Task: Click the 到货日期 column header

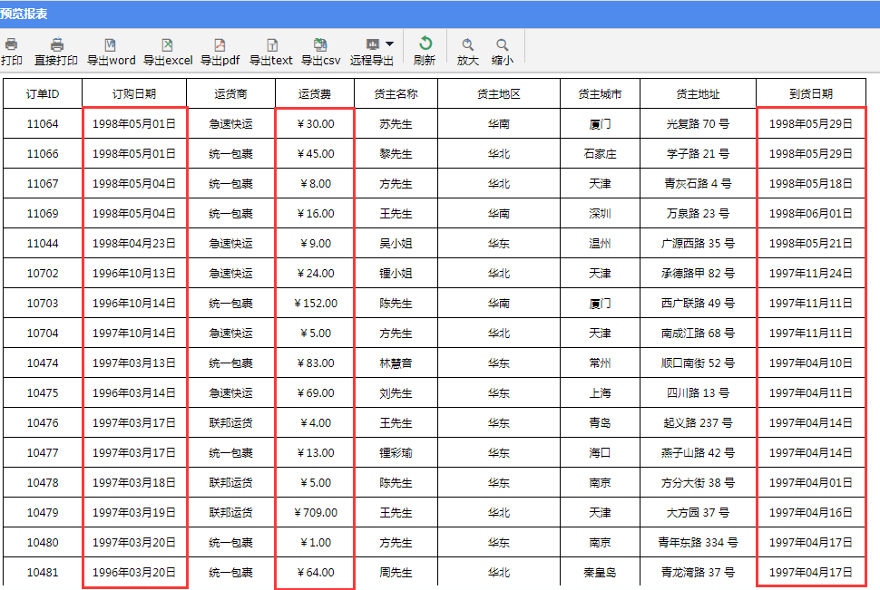Action: [810, 94]
